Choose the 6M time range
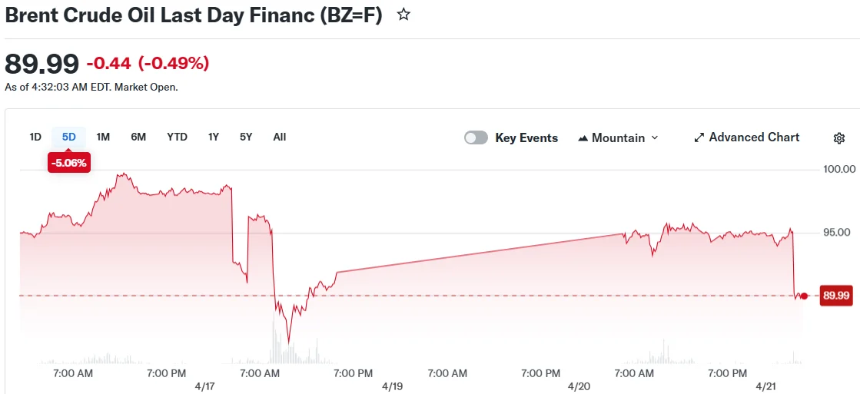The height and width of the screenshot is (394, 860). coord(138,137)
